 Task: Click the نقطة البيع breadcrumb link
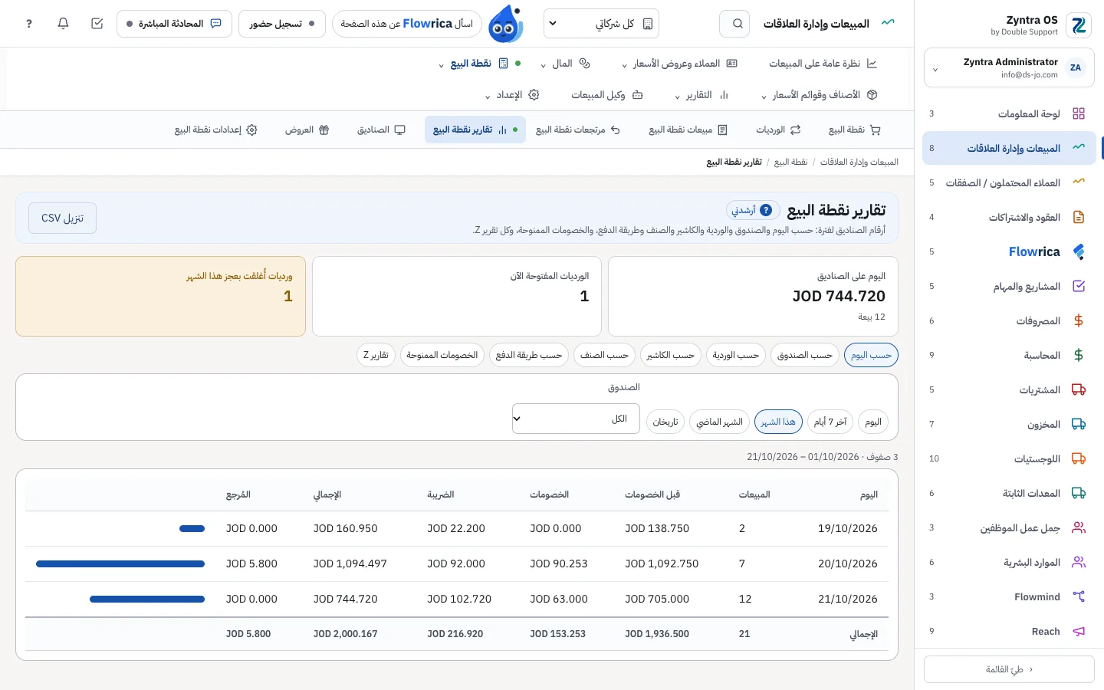[790, 162]
